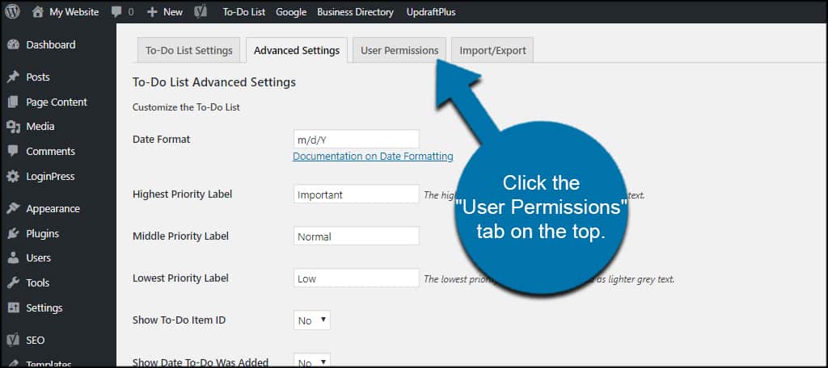This screenshot has height=368, width=828.
Task: Click the Users person icon
Action: (13, 257)
